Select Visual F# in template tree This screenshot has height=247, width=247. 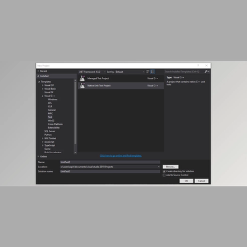[49, 92]
